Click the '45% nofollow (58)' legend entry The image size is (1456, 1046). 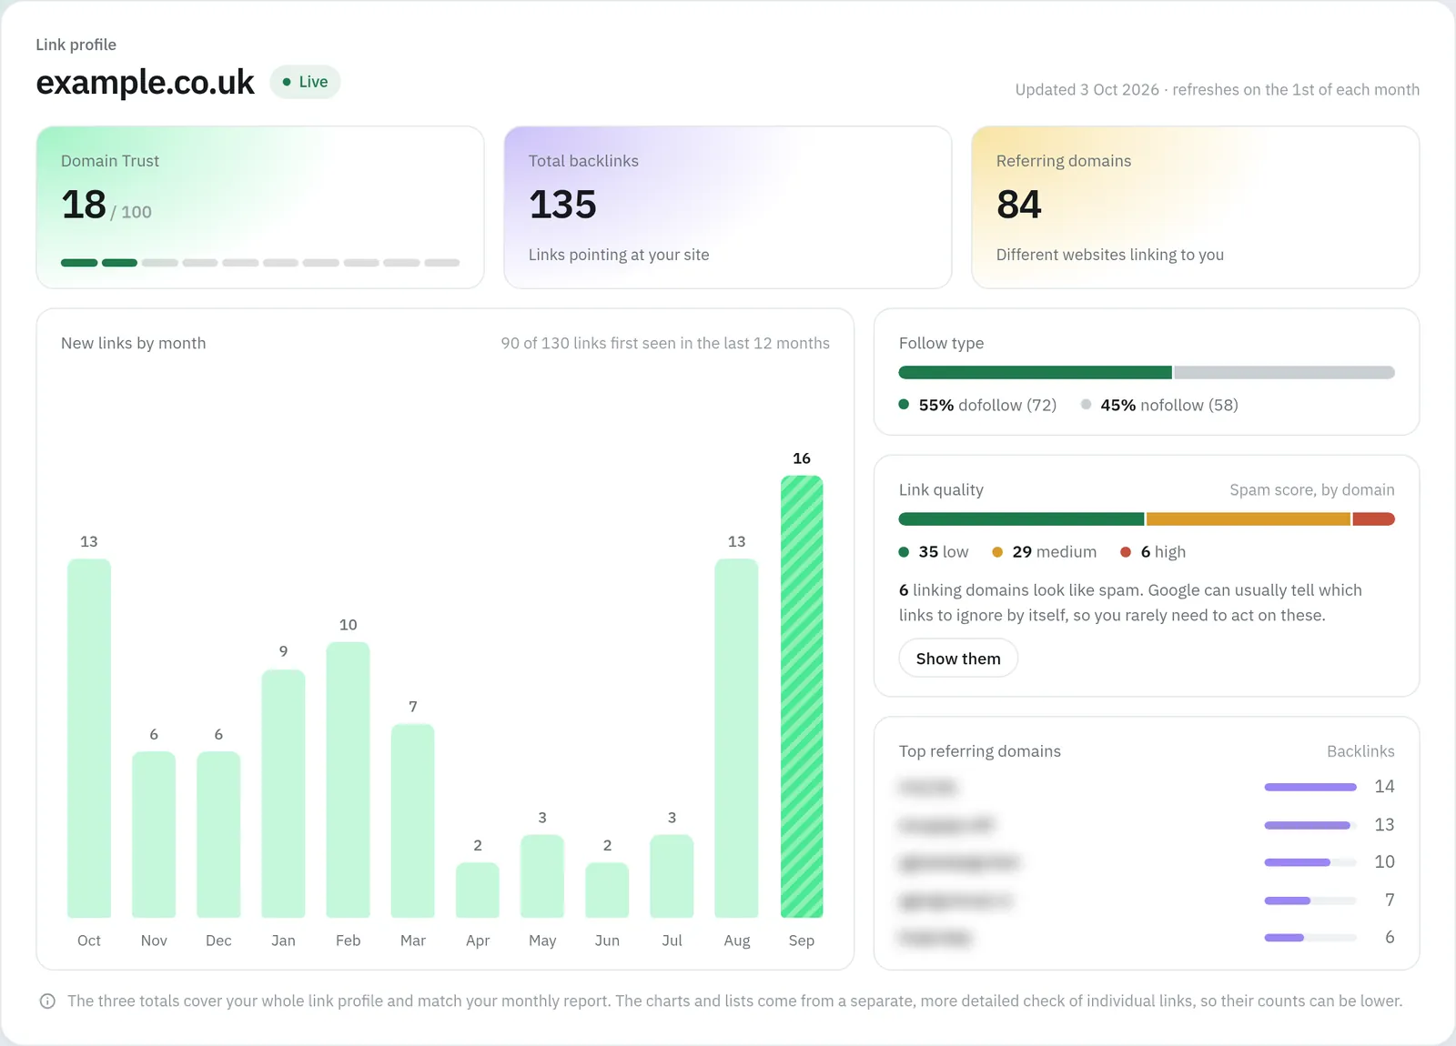coord(1160,406)
